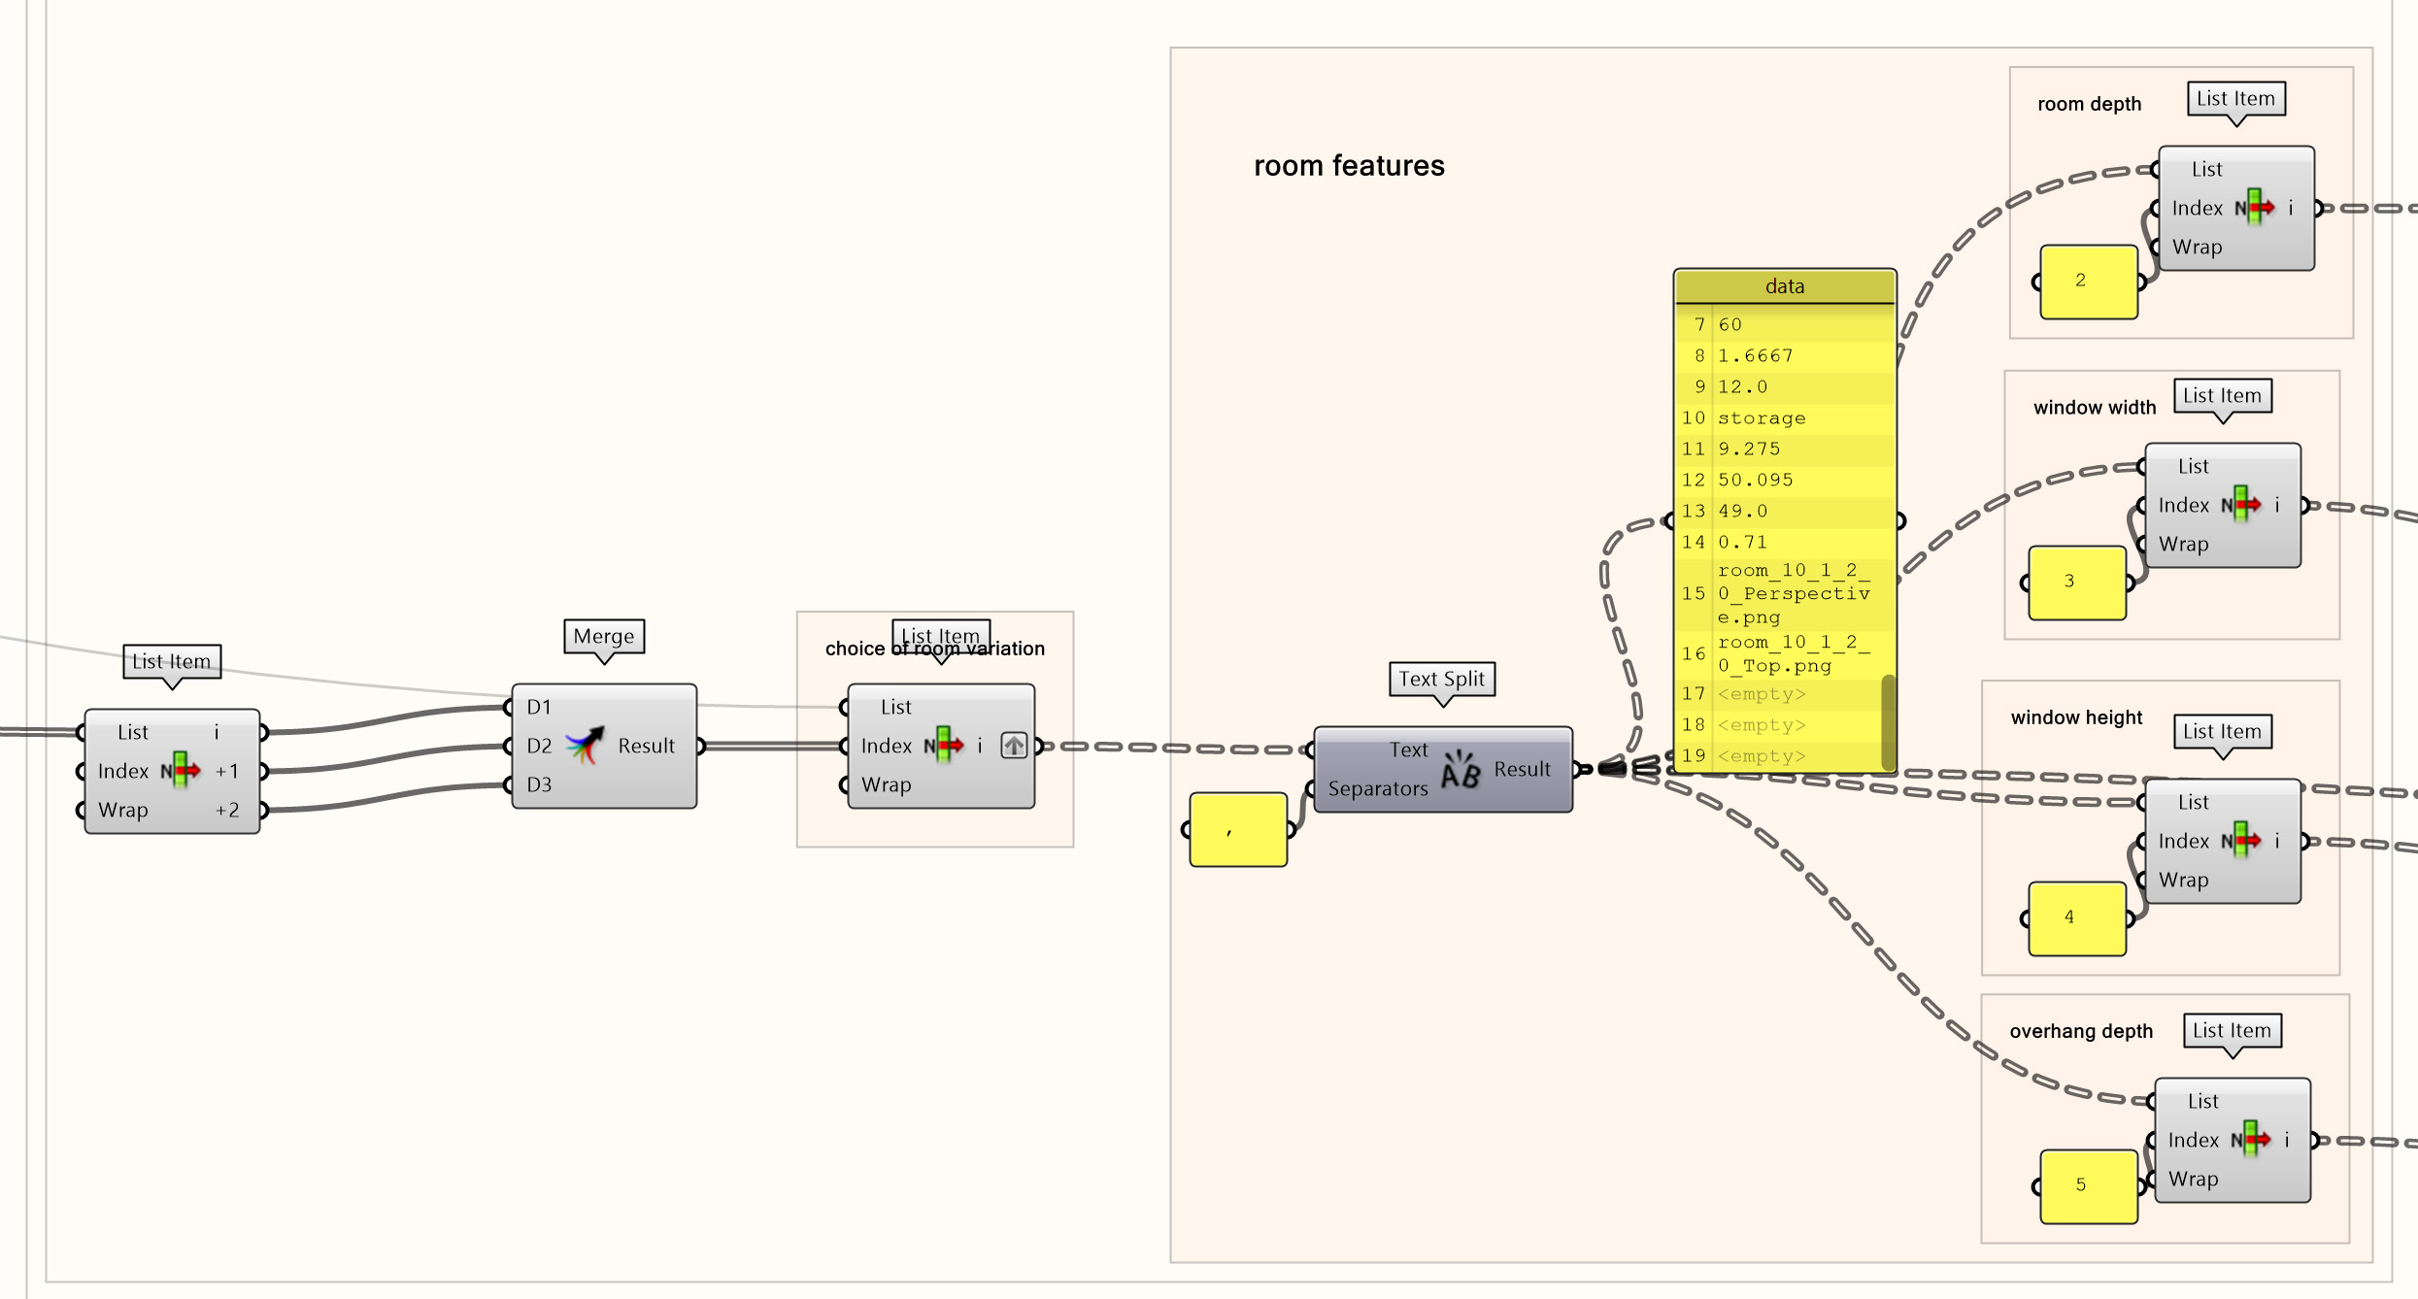Click the D1 input of Merge
This screenshot has height=1299, width=2418.
pyautogui.click(x=538, y=707)
